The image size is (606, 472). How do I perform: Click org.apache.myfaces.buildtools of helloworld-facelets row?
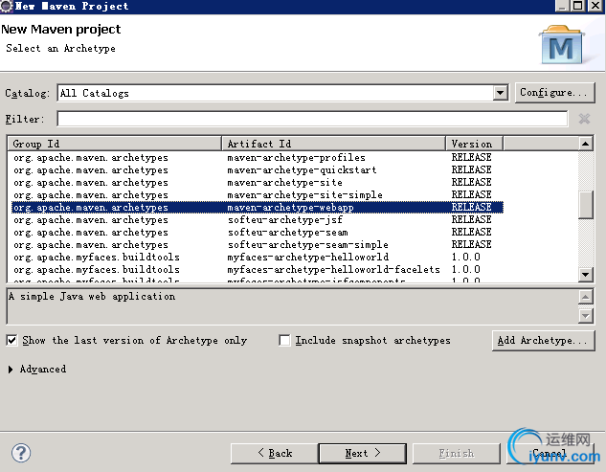(97, 269)
